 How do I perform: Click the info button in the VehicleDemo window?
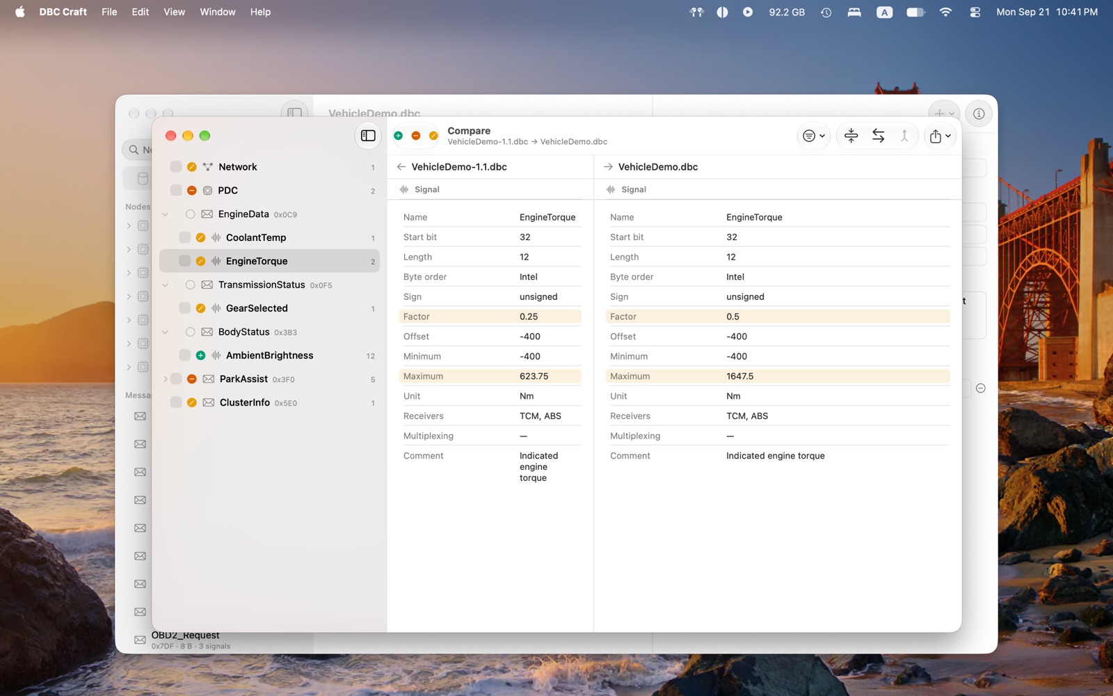pyautogui.click(x=979, y=113)
